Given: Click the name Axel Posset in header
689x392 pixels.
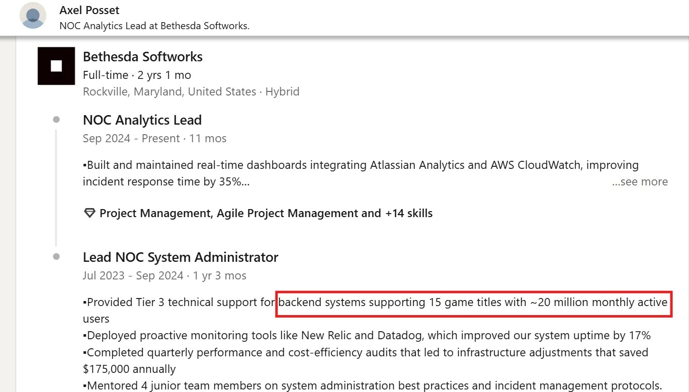Looking at the screenshot, I should 90,10.
